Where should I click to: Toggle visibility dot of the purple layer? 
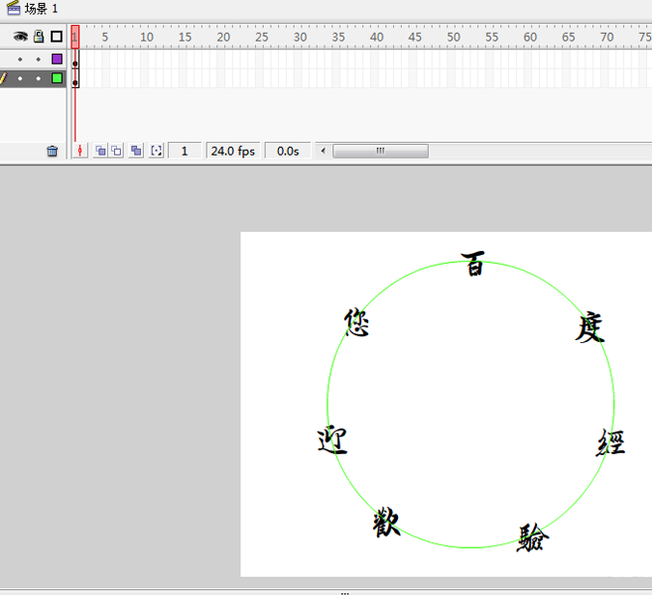click(20, 59)
